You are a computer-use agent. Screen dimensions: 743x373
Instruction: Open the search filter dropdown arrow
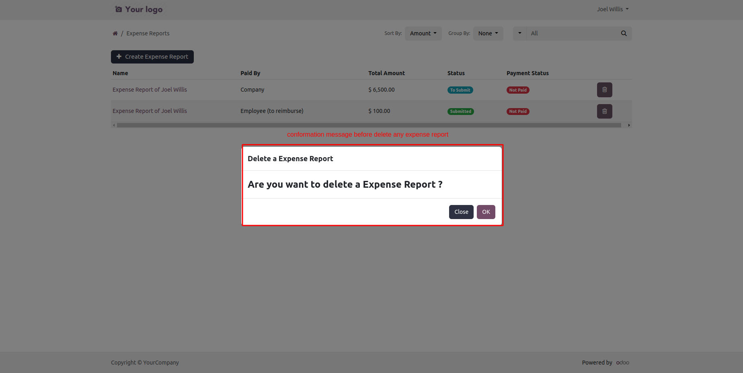(519, 33)
